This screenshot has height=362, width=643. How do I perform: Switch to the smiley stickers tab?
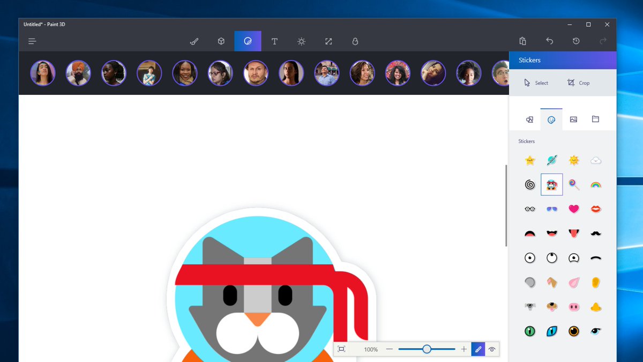[x=551, y=120]
